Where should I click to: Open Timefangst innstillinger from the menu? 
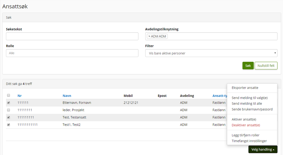[249, 141]
